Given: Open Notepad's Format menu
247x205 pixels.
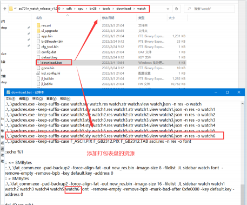Looking at the screenshot, I should coord(37,98).
